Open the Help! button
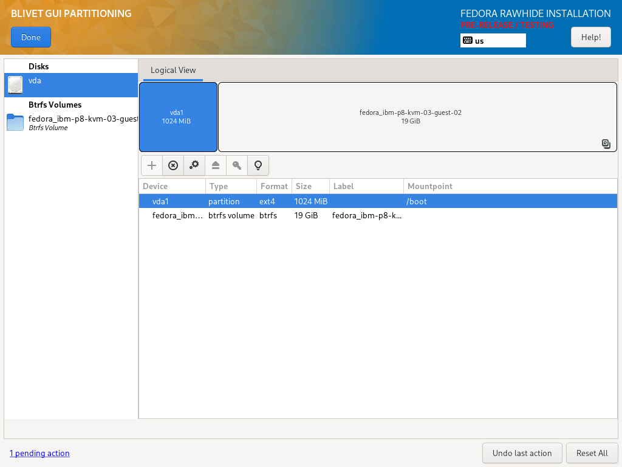The image size is (622, 467). 591,37
